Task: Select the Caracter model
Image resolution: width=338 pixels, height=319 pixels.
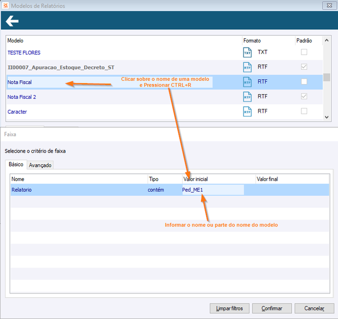Action: pyautogui.click(x=17, y=112)
